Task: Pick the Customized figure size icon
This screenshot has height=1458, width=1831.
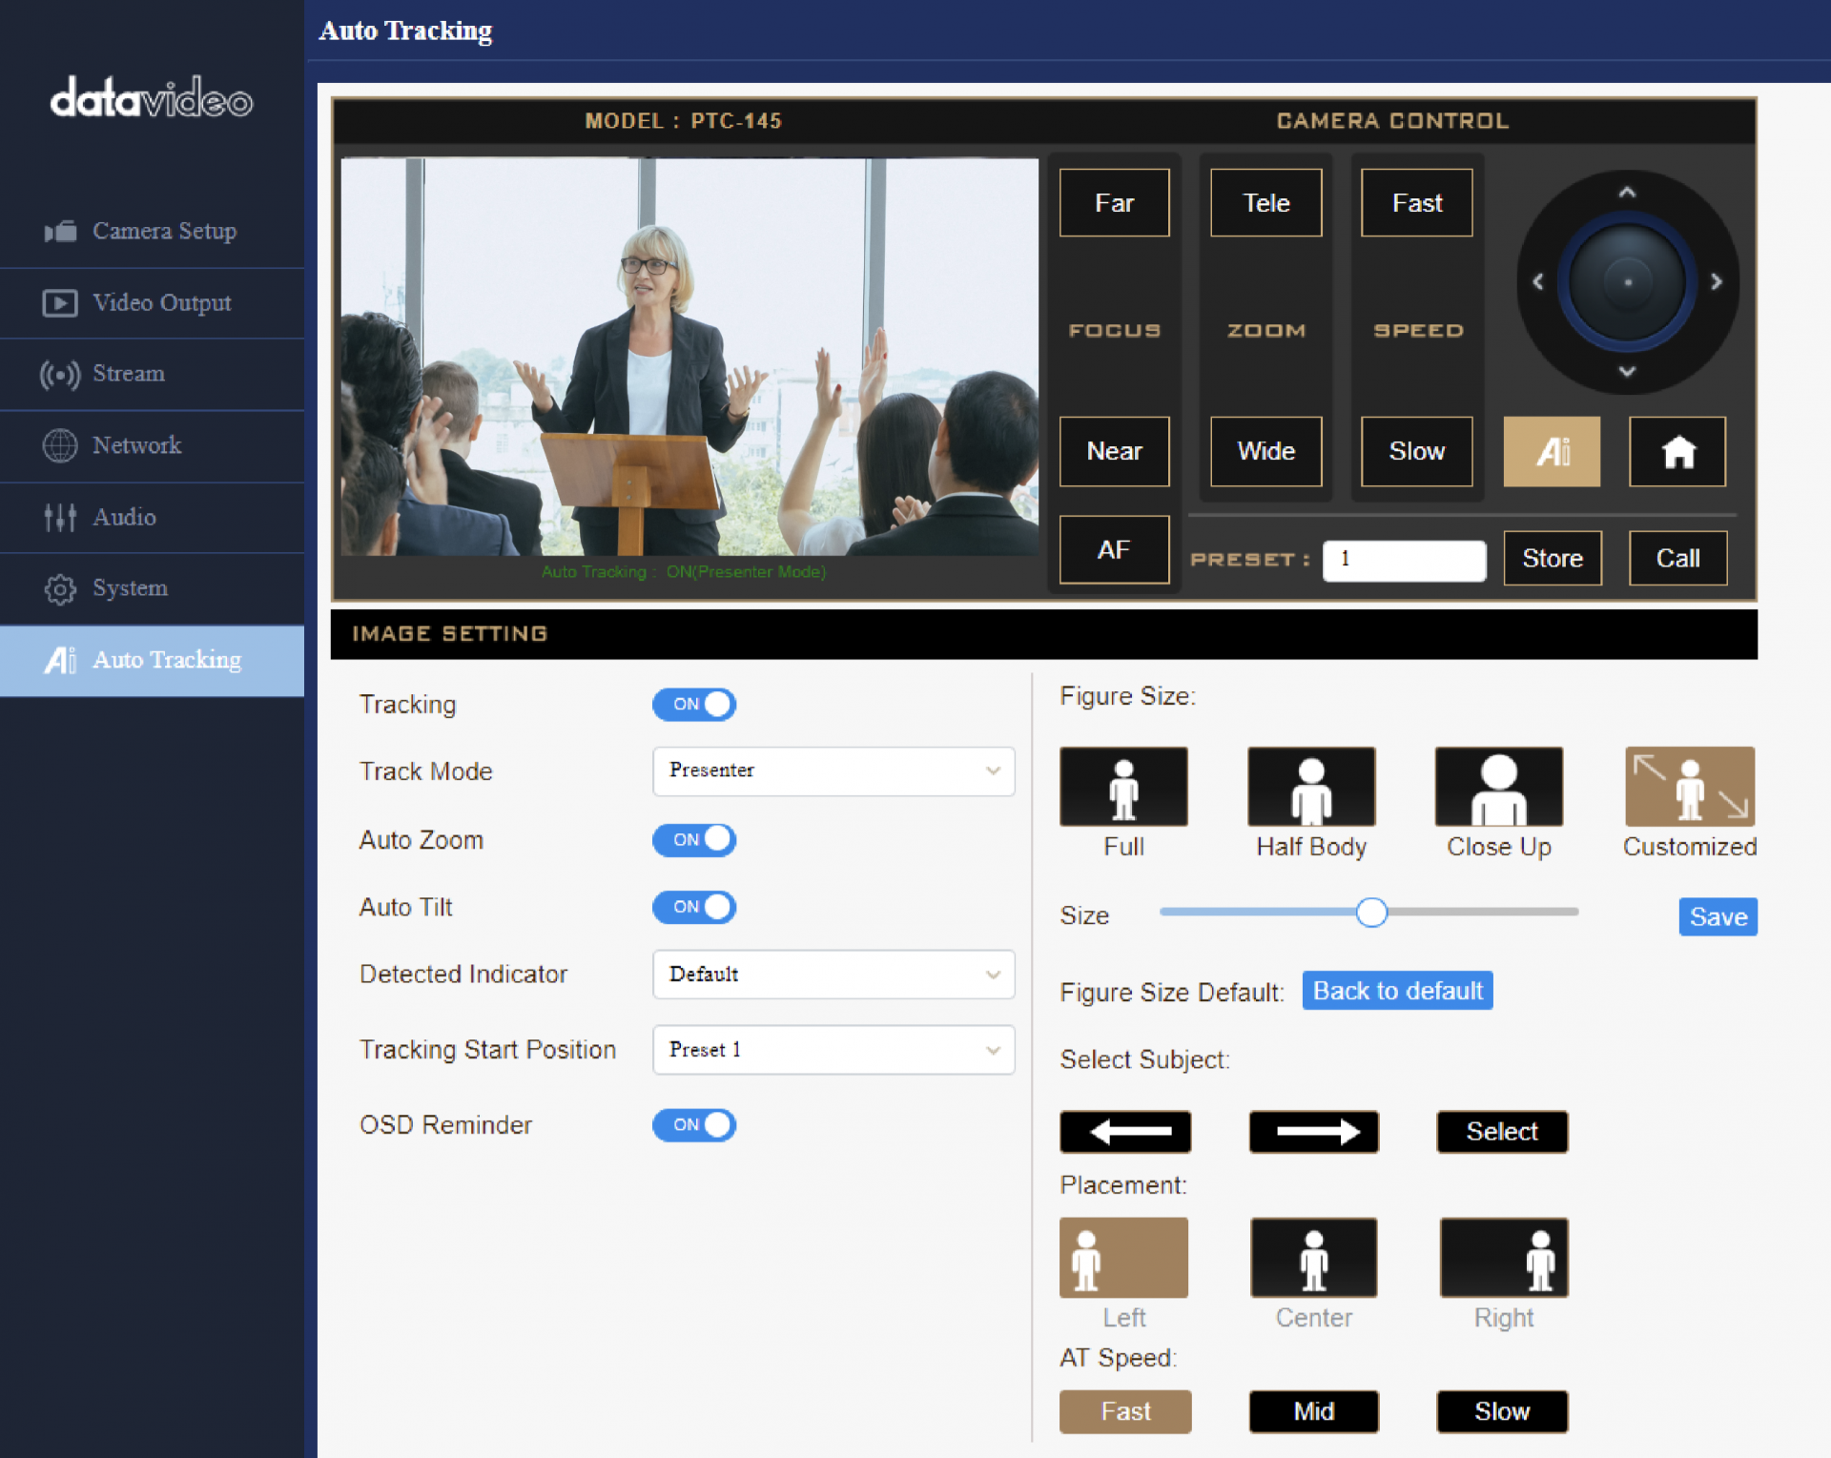Action: pos(1688,787)
